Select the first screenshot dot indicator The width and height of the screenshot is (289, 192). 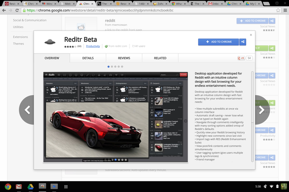click(x=109, y=67)
